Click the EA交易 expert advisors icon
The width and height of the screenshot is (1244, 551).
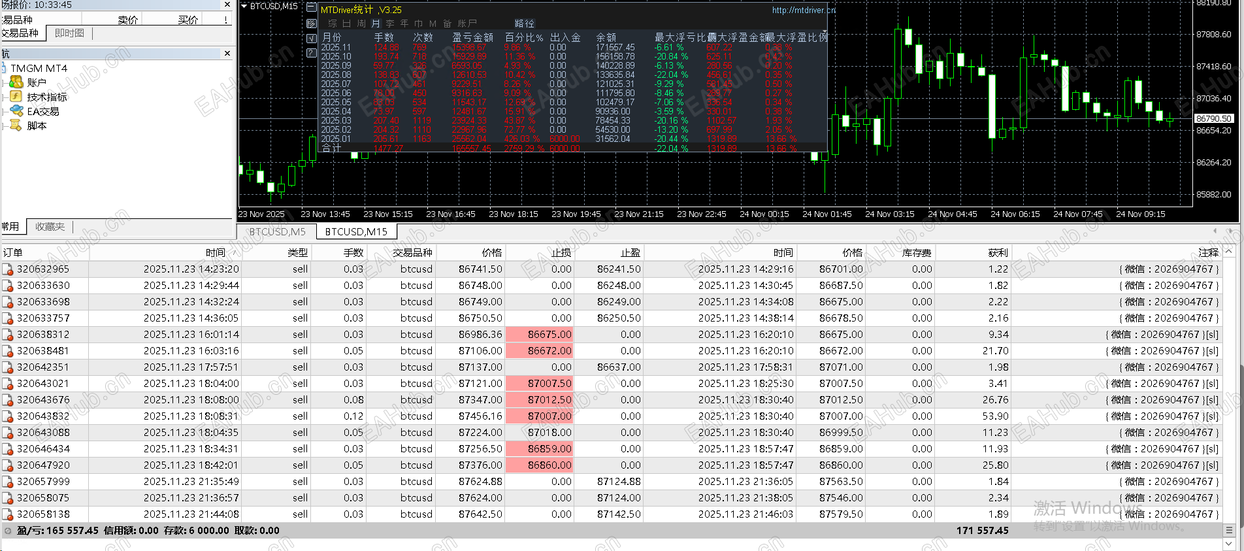pyautogui.click(x=16, y=111)
